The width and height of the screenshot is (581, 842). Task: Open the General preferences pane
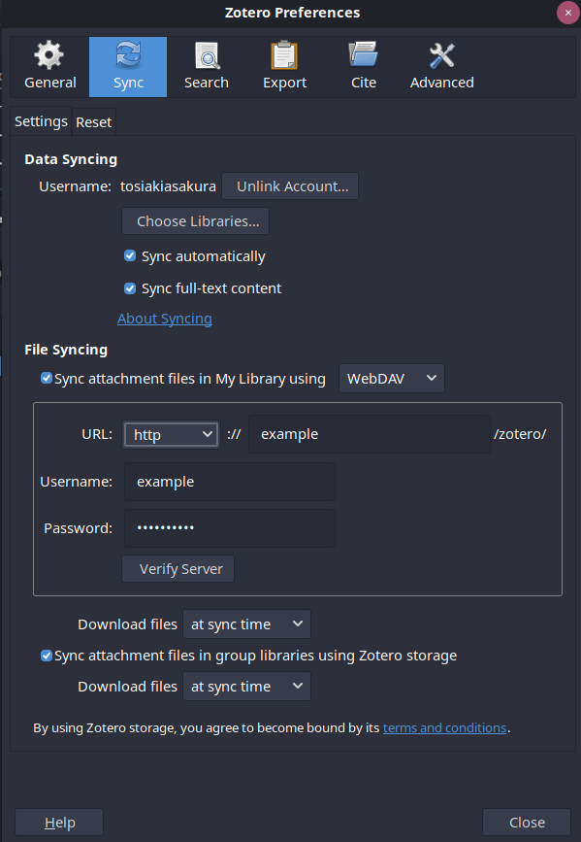click(49, 67)
